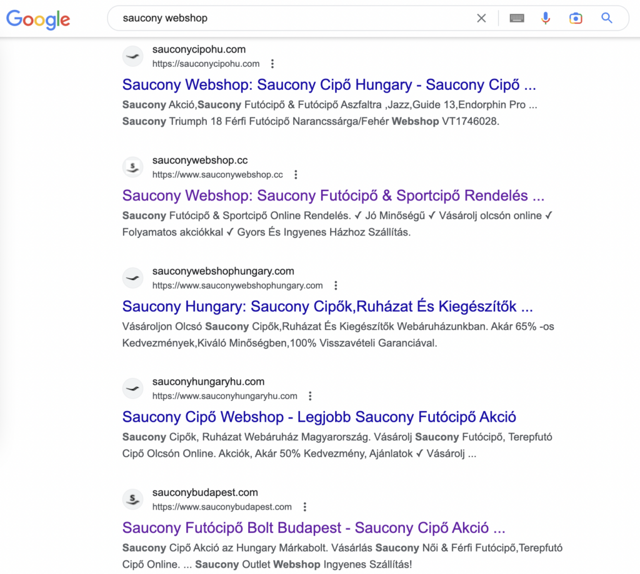Open 'Saucony Webshop: Saucony Cipő Hungary' result
Viewport: 640px width, 574px height.
pos(329,85)
